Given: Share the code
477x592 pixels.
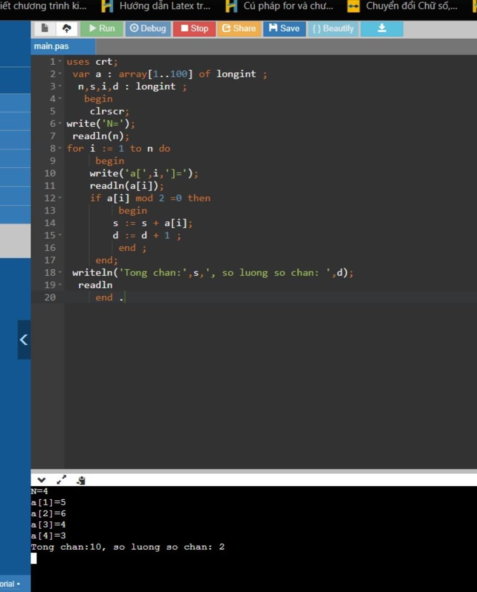Looking at the screenshot, I should pos(239,28).
